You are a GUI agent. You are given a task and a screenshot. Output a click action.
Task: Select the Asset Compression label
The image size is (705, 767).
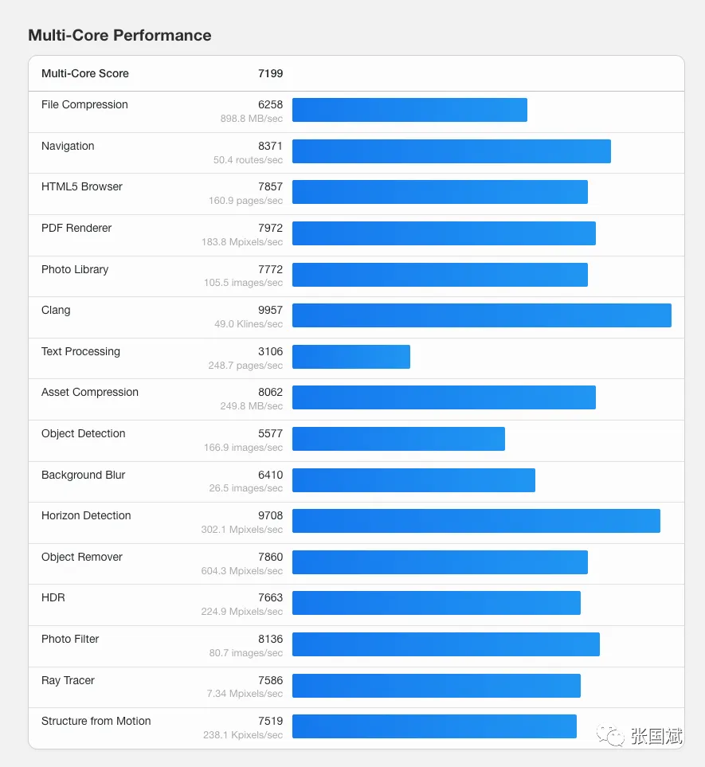click(90, 392)
